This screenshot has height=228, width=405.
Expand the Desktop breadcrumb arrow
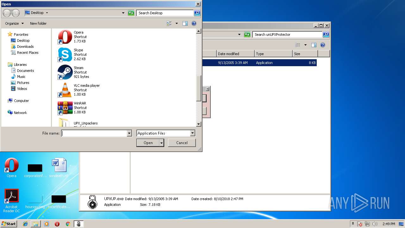click(x=47, y=13)
